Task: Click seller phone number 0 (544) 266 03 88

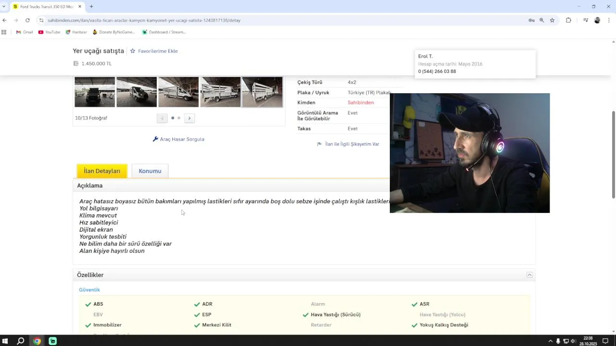Action: [437, 72]
